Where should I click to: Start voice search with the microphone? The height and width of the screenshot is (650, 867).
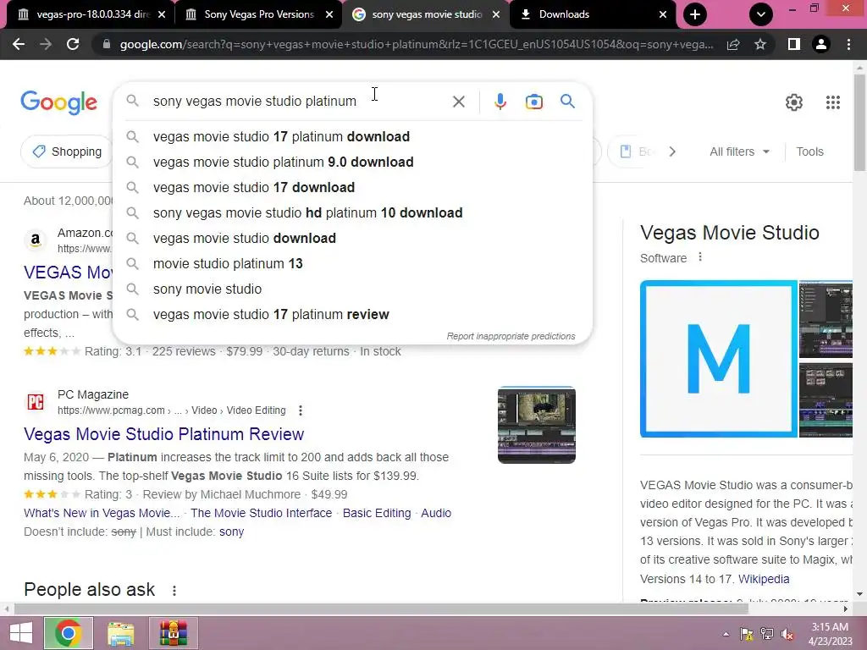tap(500, 102)
